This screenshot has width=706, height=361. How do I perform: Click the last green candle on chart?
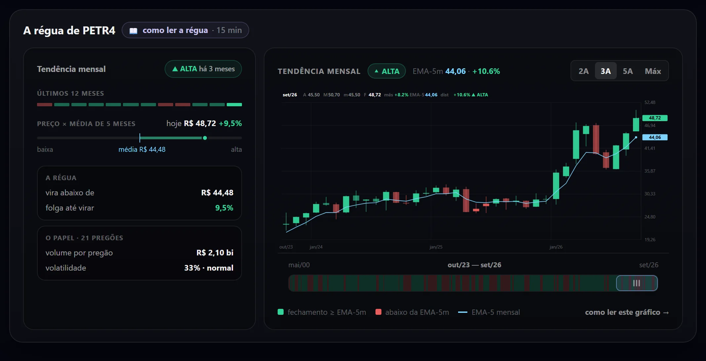(x=636, y=124)
